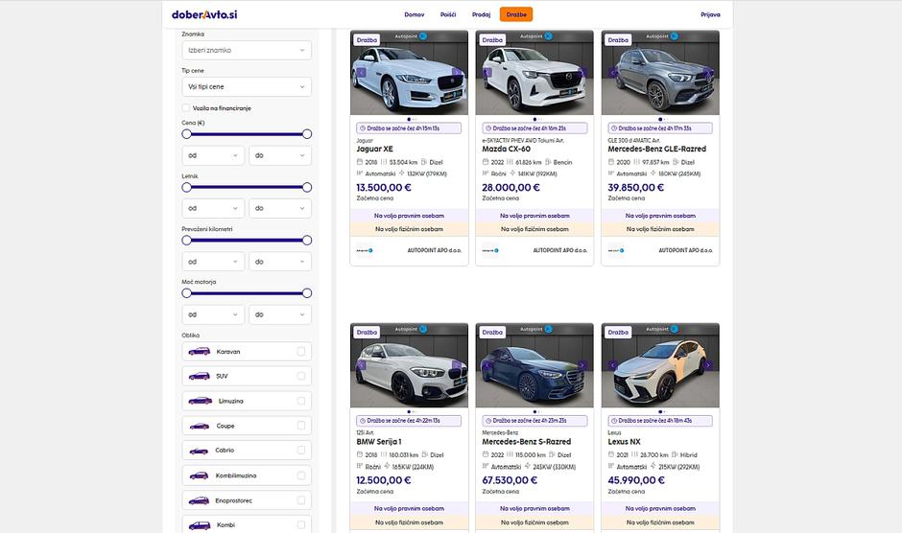This screenshot has width=902, height=533.
Task: Tick the Limuzina body type checkbox
Action: point(301,401)
